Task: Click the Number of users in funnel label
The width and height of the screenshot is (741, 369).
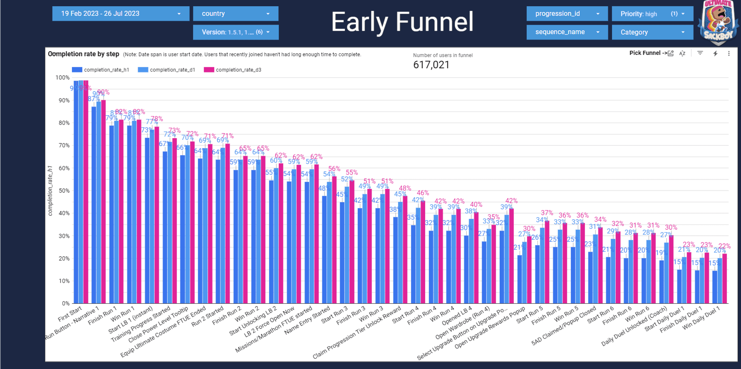Action: pos(443,55)
